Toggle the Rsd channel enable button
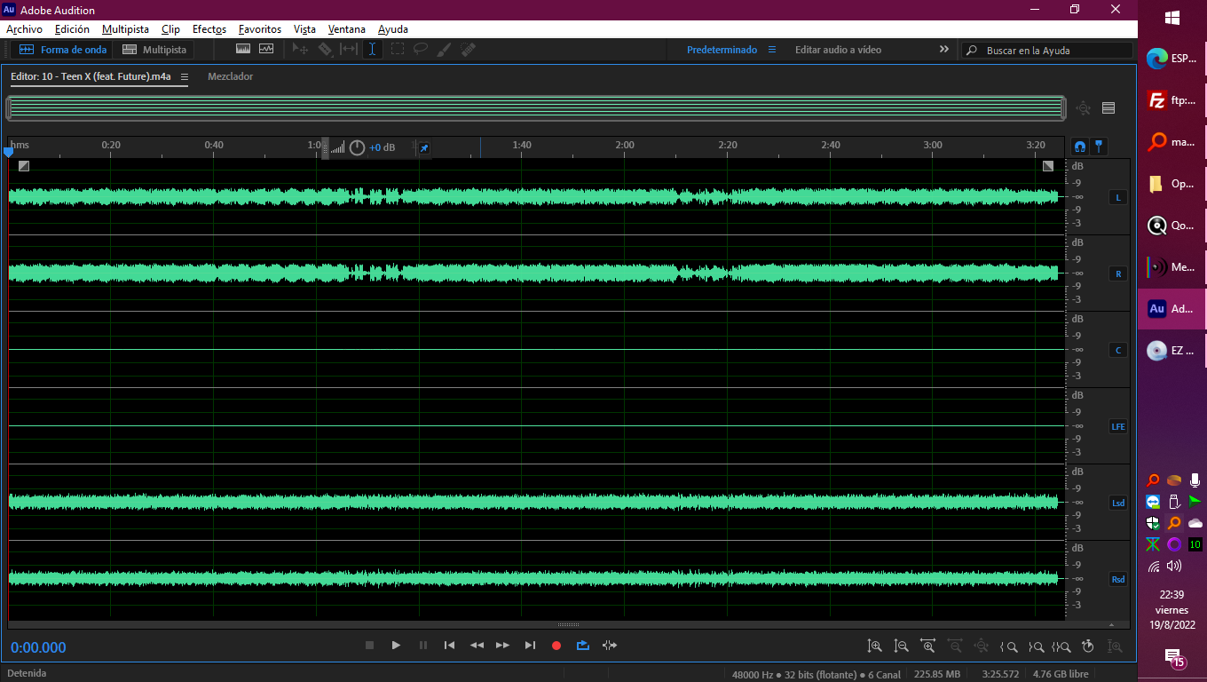This screenshot has width=1207, height=682. 1118,579
